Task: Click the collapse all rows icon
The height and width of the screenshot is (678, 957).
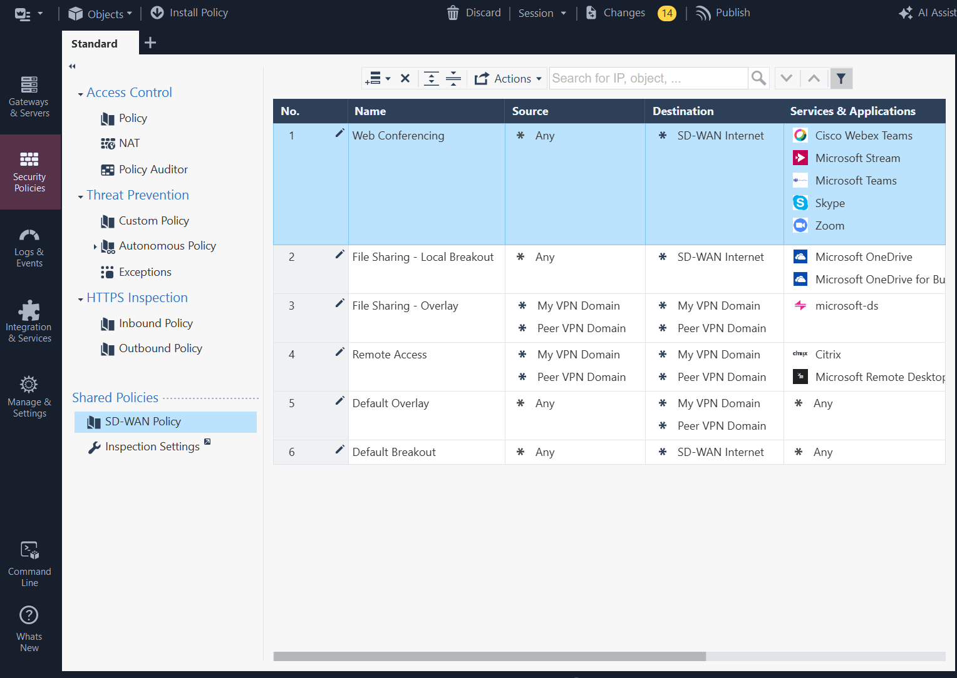Action: [x=453, y=78]
